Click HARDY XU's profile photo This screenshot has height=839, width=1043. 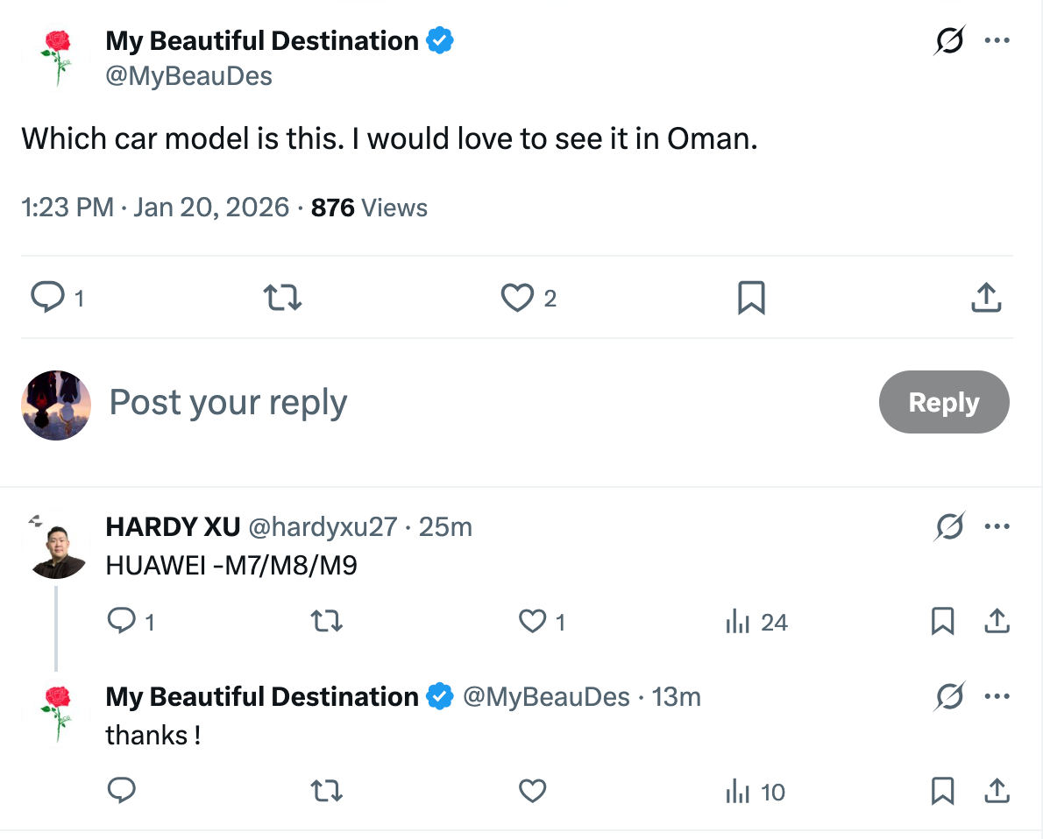(x=59, y=550)
